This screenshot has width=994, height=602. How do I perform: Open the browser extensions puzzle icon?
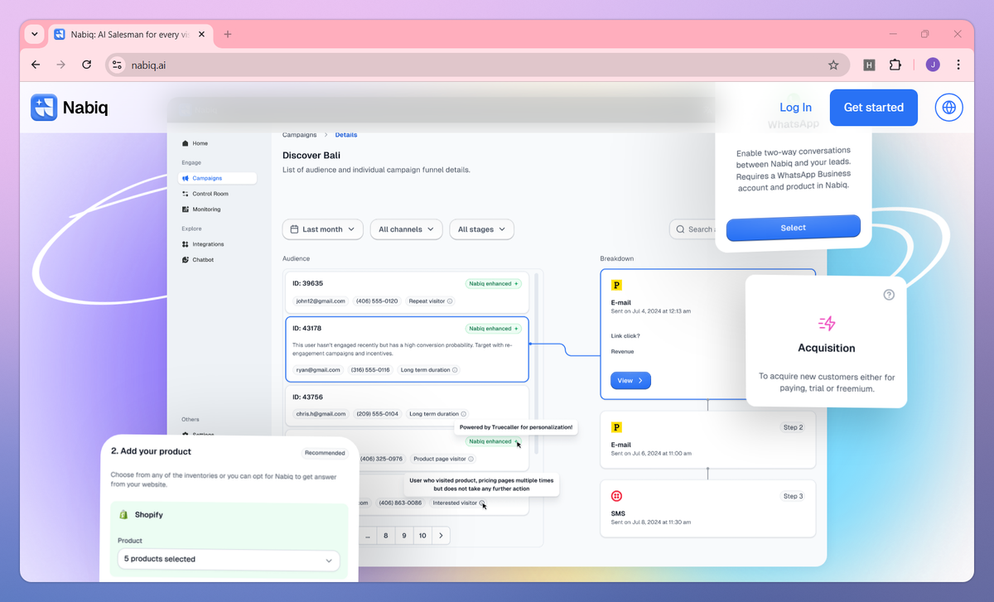click(x=895, y=65)
